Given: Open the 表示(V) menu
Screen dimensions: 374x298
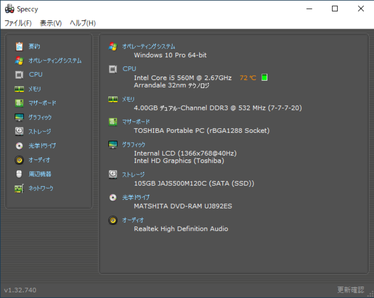Looking at the screenshot, I should [50, 23].
